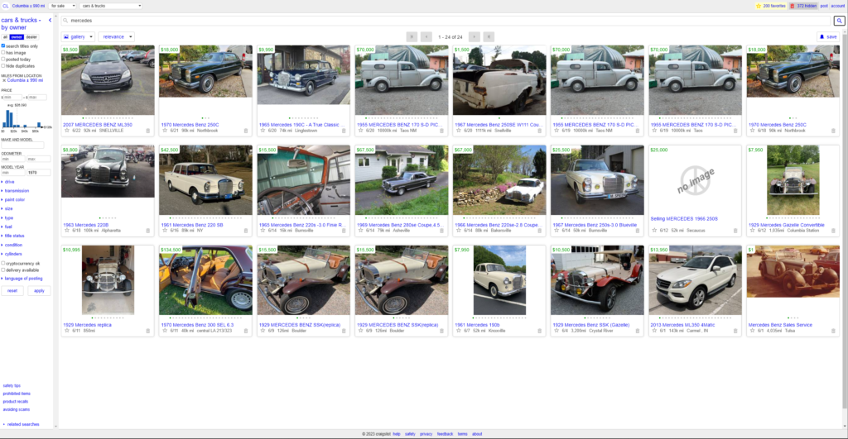
Task: Star the 1961 Mercedes Benz 220 SB listing
Action: click(x=165, y=231)
